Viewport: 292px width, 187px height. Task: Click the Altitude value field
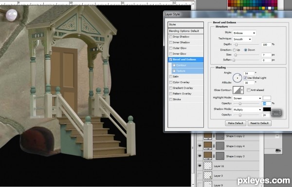(249, 83)
